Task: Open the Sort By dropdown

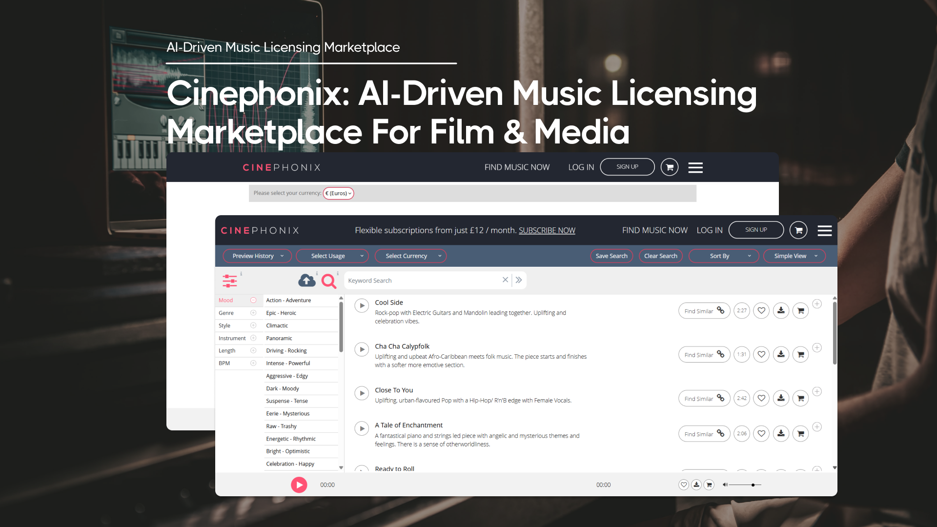Action: point(724,256)
